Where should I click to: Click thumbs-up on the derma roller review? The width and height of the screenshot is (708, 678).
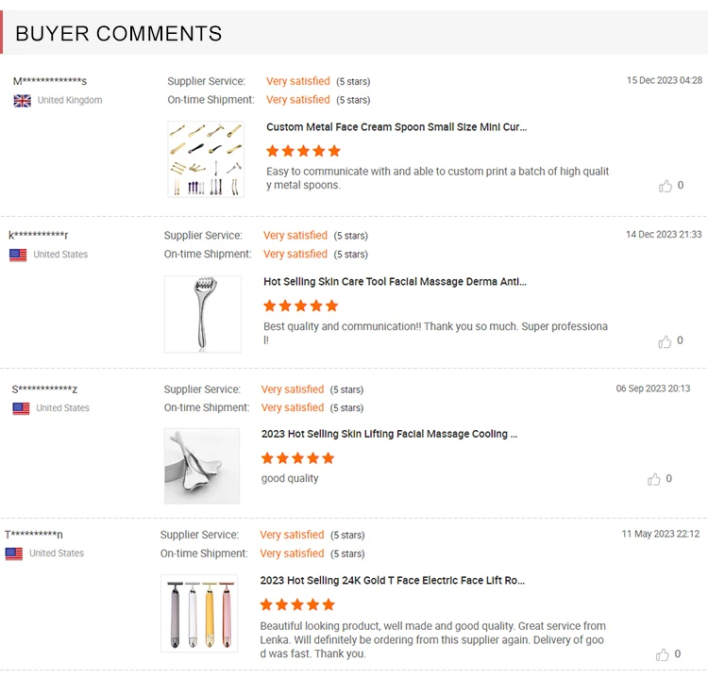pos(666,340)
